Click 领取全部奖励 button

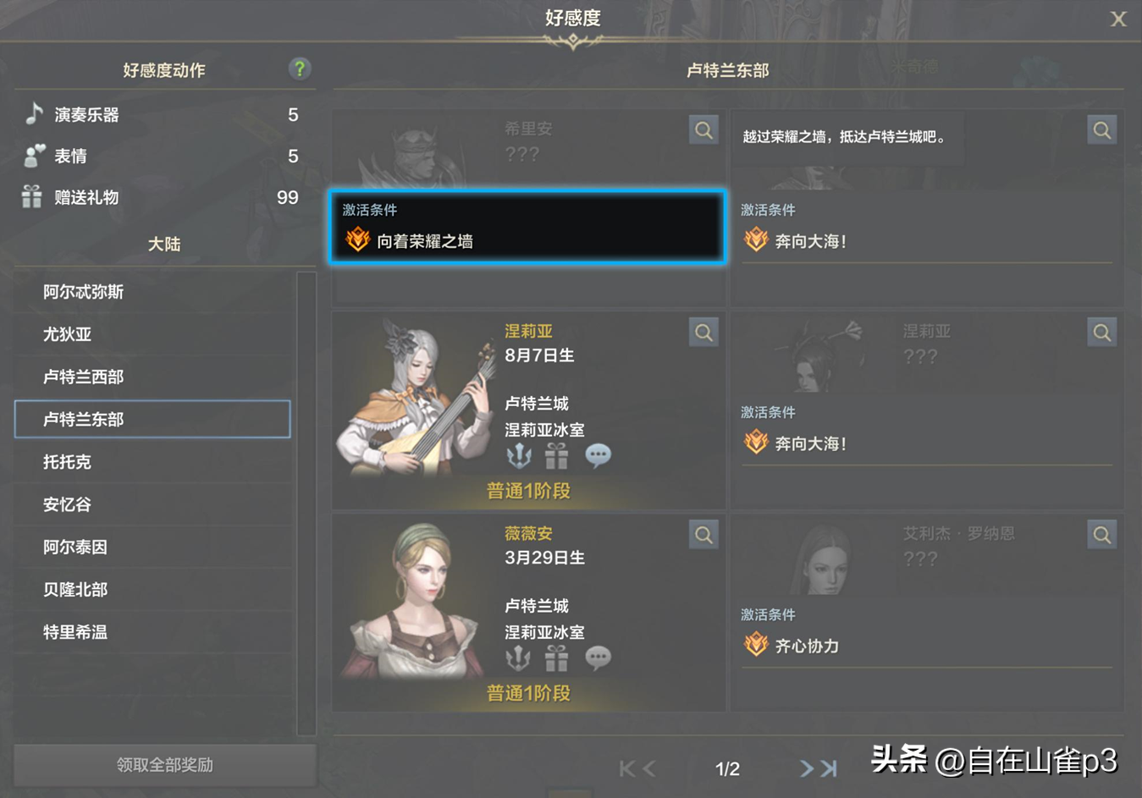tap(165, 765)
